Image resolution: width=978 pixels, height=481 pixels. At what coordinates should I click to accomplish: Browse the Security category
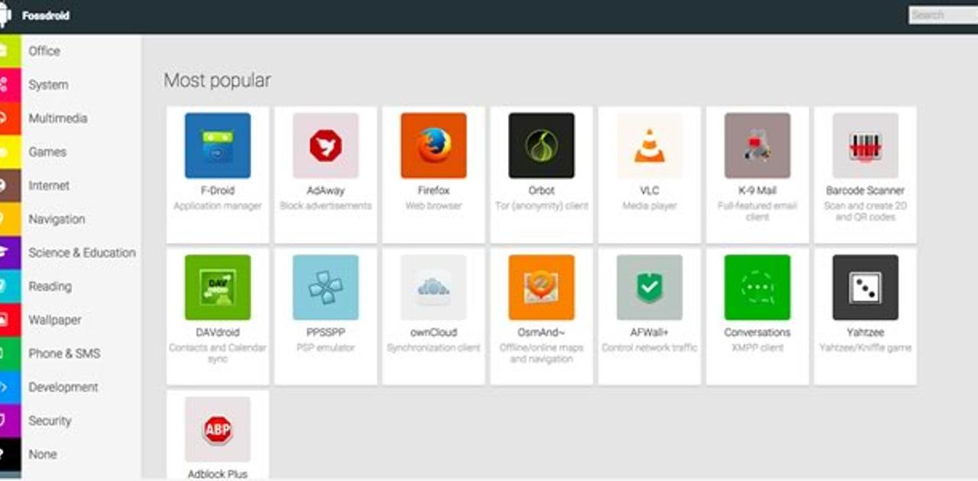pos(50,421)
